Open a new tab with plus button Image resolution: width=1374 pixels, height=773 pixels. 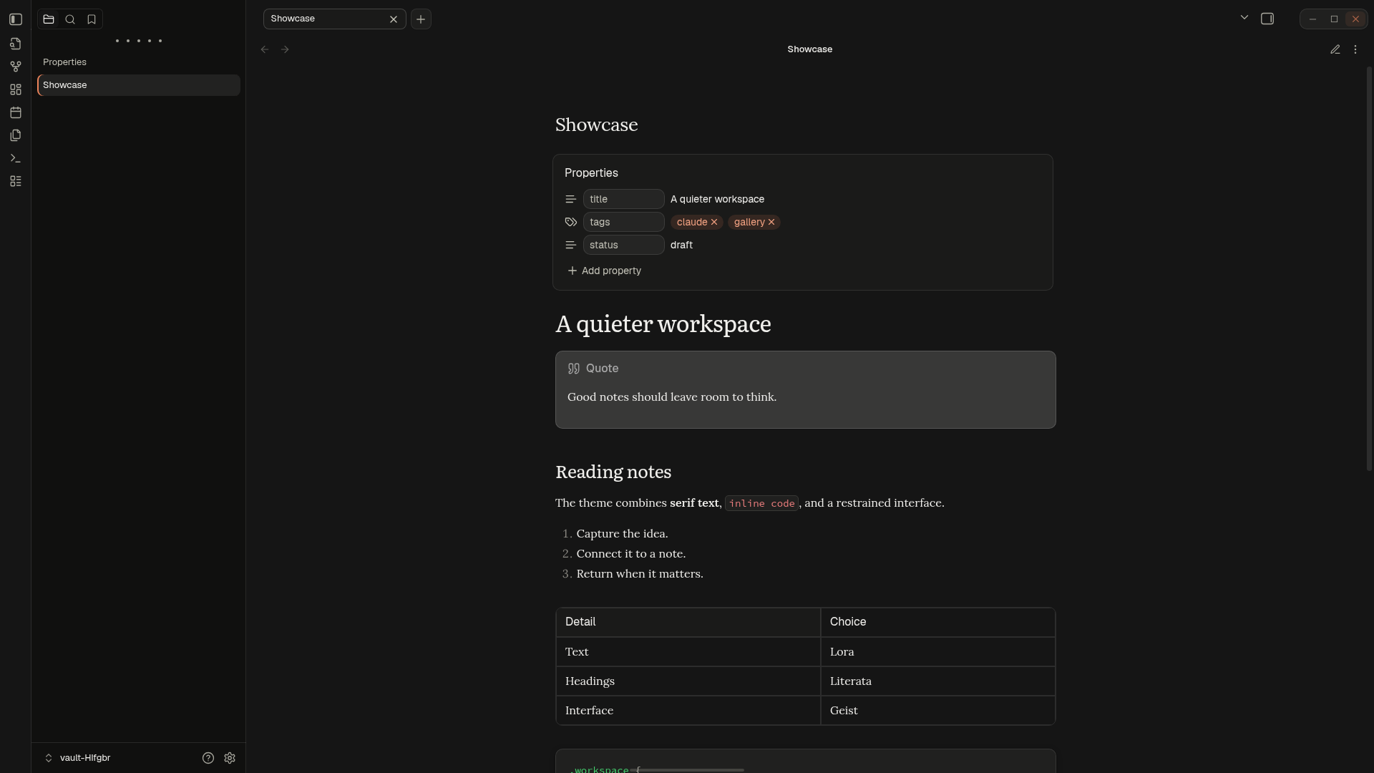(421, 19)
